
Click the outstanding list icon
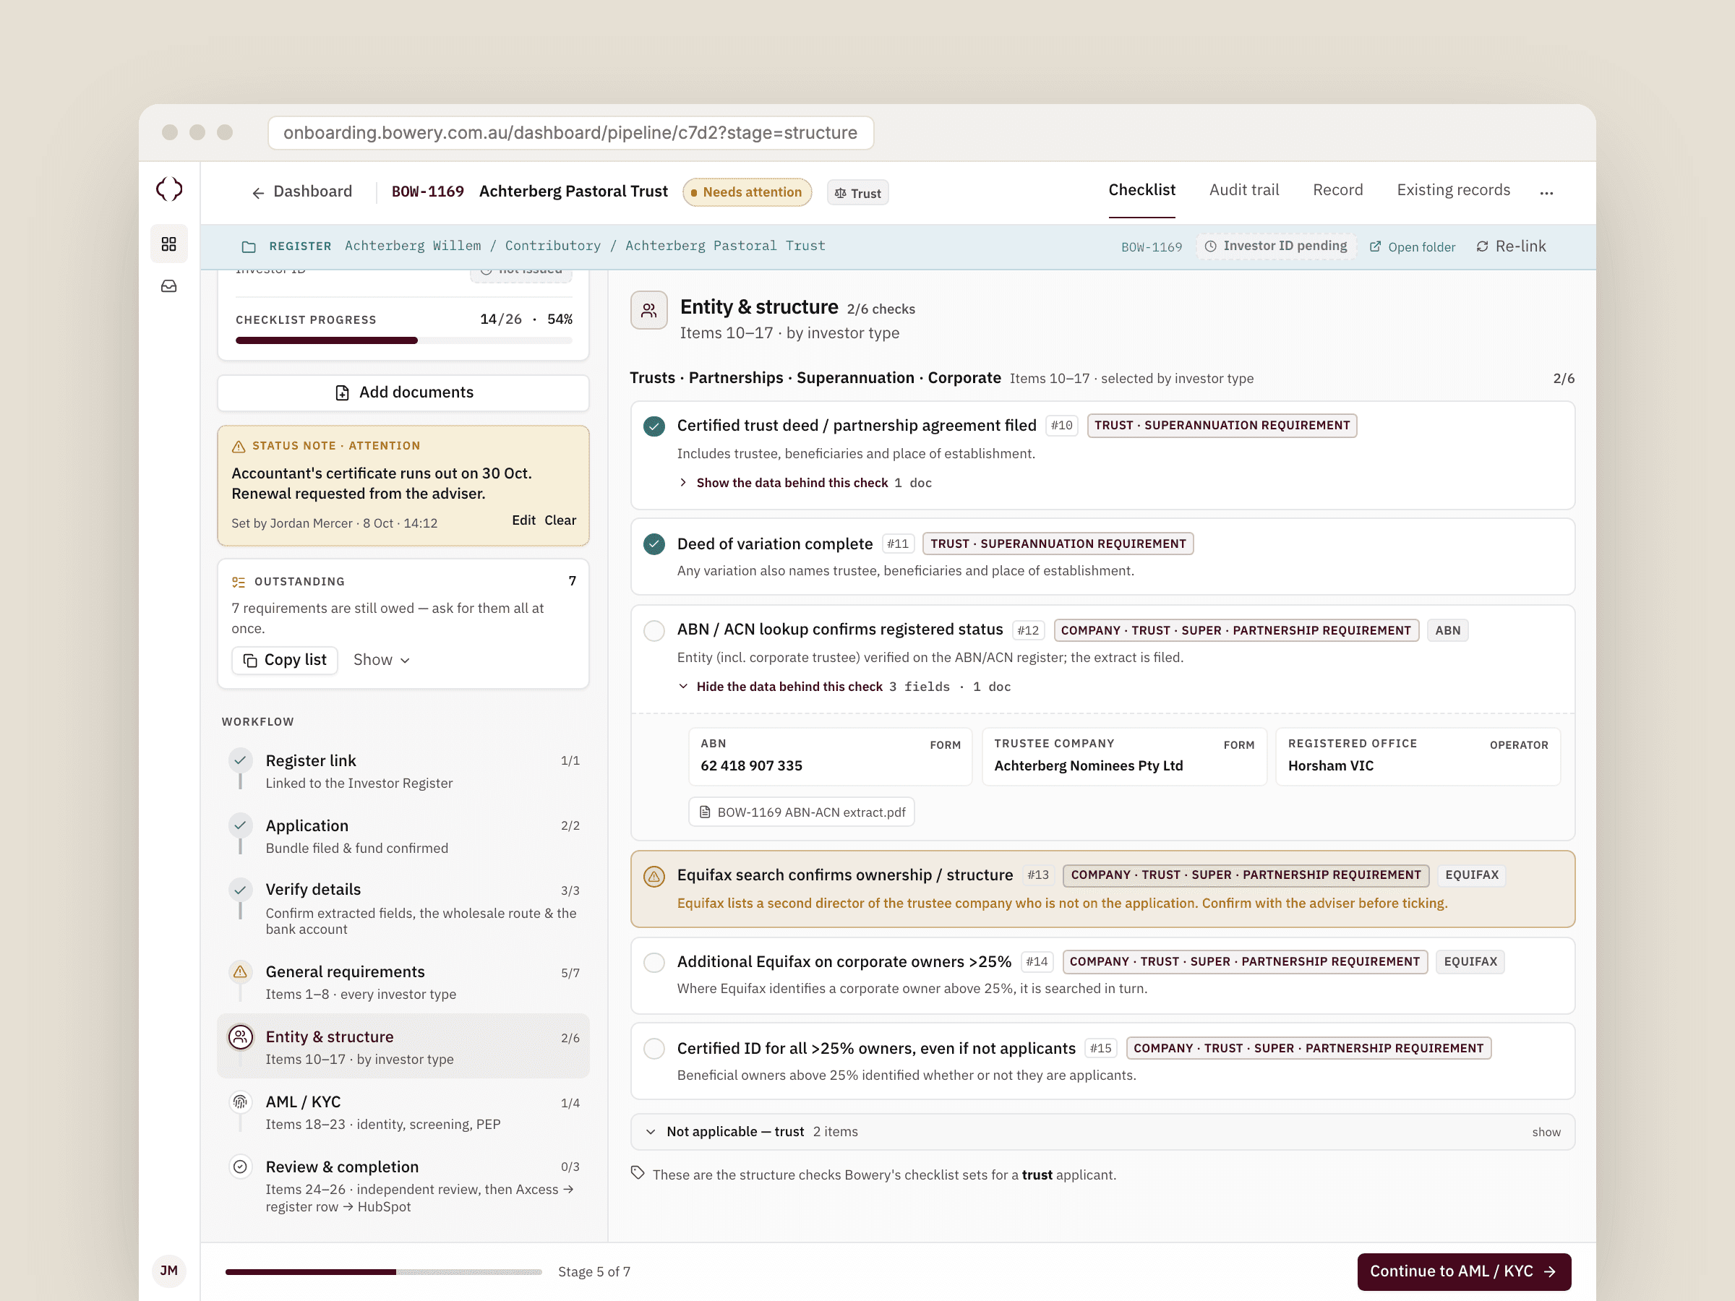[239, 582]
